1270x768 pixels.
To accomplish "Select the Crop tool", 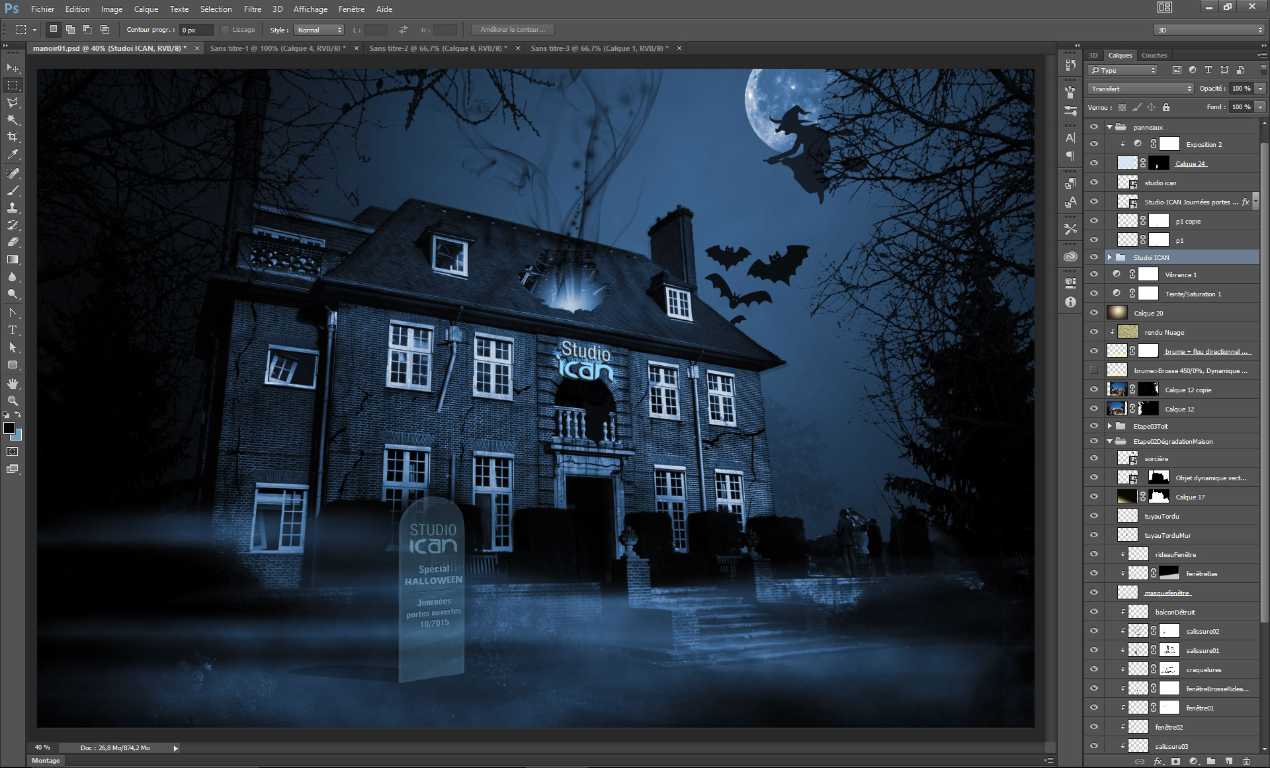I will 13,137.
